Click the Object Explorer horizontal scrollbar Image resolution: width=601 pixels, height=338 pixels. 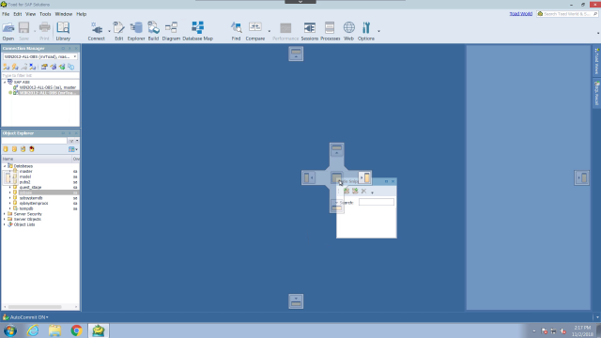tap(35, 307)
